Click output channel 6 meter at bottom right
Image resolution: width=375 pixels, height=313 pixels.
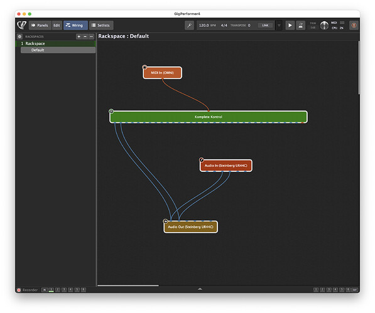pos(348,290)
